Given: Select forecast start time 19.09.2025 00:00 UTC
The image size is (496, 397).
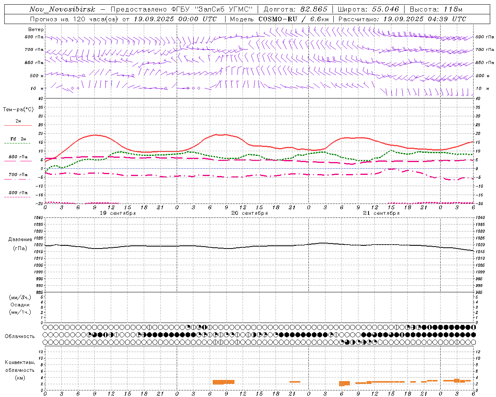Looking at the screenshot, I should tap(175, 19).
